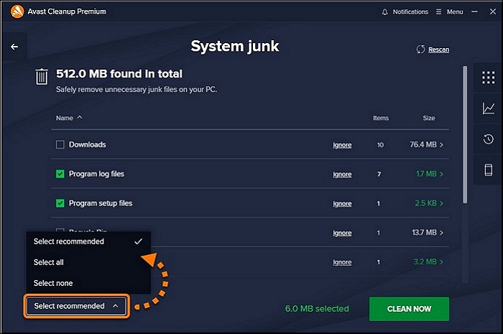Expand Downloads 76.4 MB details chevron
503x334 pixels.
click(441, 145)
